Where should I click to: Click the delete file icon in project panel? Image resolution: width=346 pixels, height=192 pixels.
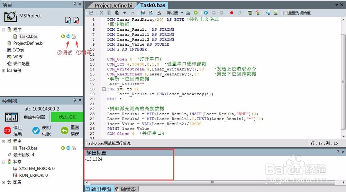click(x=76, y=20)
